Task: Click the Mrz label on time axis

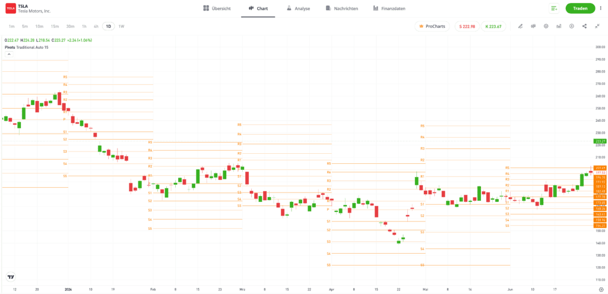Action: point(242,289)
